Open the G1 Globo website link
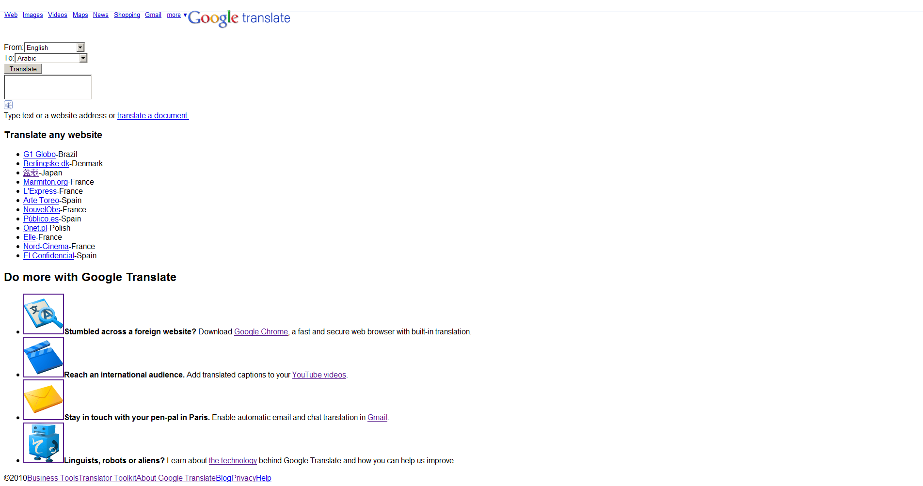Image resolution: width=923 pixels, height=486 pixels. (39, 155)
